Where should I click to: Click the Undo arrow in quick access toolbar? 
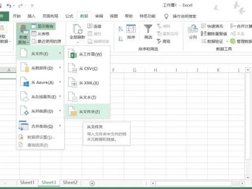click(x=8, y=6)
